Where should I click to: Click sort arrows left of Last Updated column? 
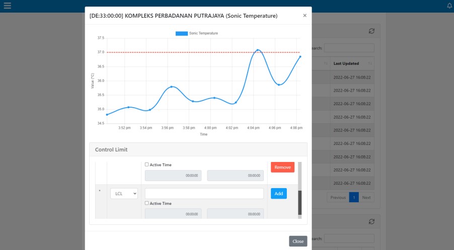tap(326, 63)
